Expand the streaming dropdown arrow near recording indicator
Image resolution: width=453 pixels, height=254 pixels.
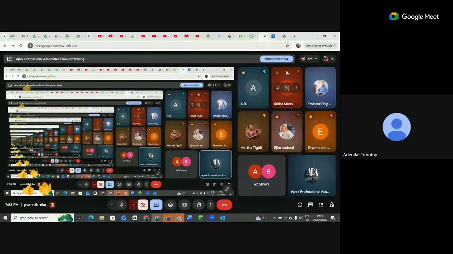pos(316,59)
